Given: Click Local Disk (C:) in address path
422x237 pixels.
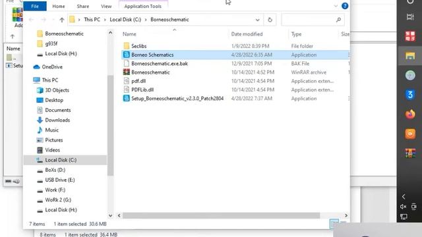Looking at the screenshot, I should (x=125, y=20).
